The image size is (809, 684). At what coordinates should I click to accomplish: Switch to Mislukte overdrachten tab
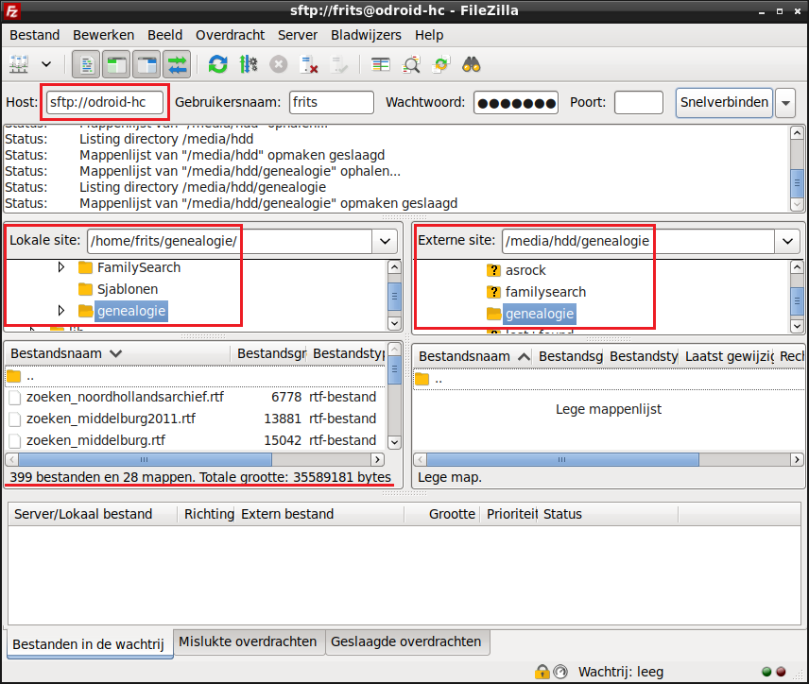pyautogui.click(x=249, y=641)
